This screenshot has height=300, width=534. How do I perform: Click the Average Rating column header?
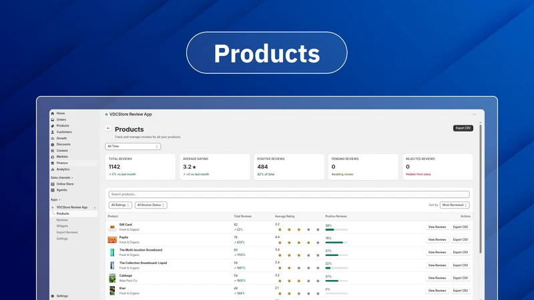pos(285,216)
